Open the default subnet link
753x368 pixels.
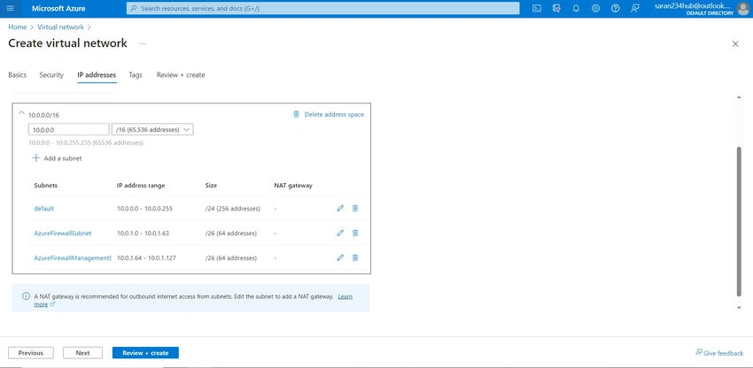43,208
